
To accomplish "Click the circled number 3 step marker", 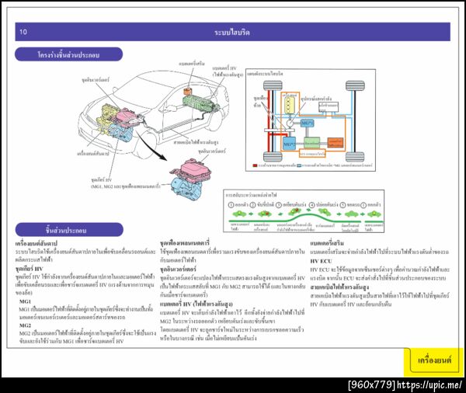I will pos(279,205).
